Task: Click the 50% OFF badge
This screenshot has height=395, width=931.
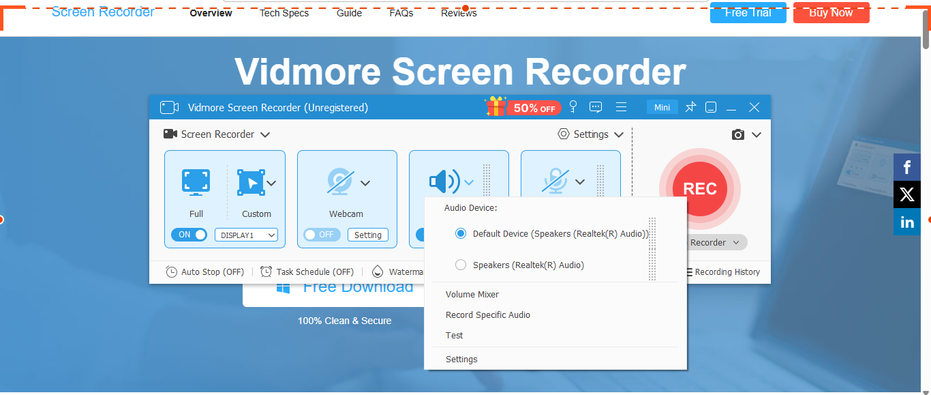Action: click(x=534, y=108)
